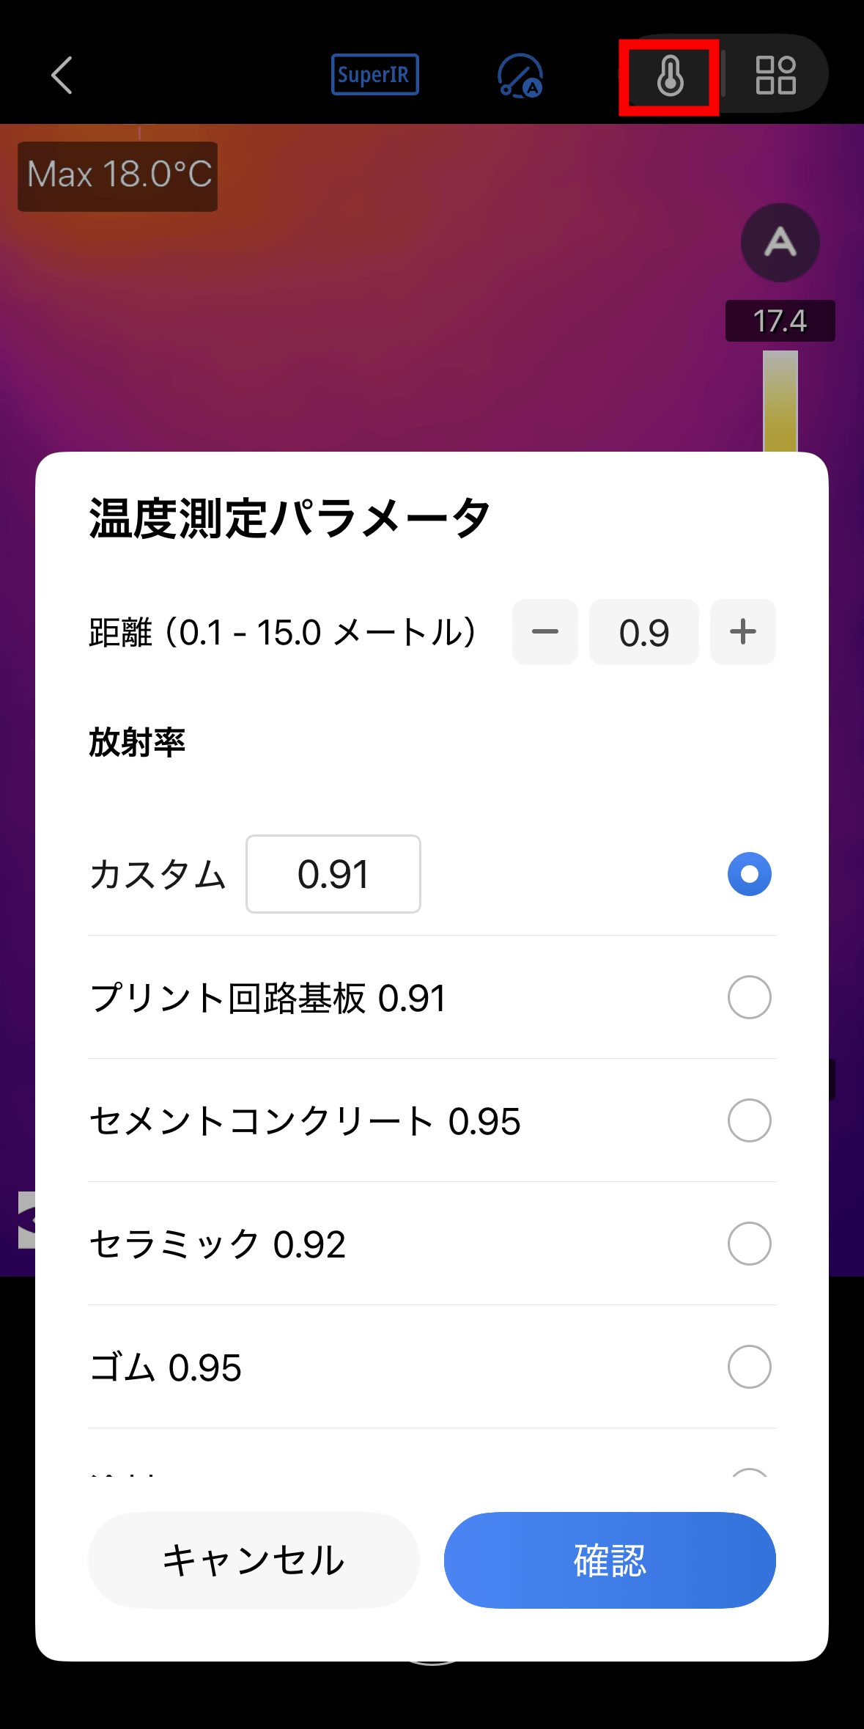864x1729 pixels.
Task: Open the thermometer temperature parameters icon
Action: pyautogui.click(x=670, y=76)
